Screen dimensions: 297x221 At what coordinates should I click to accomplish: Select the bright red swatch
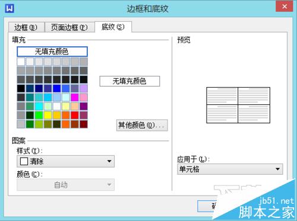(x=75, y=116)
